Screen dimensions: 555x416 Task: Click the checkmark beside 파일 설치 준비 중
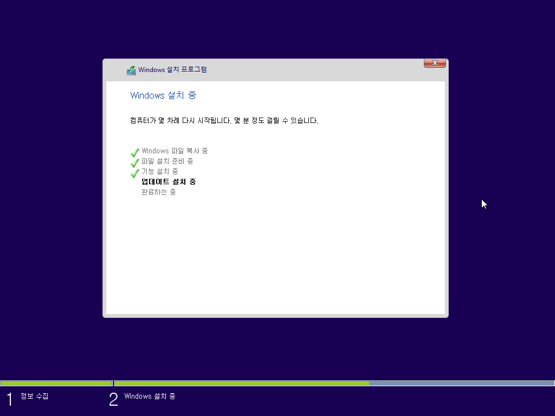coord(135,162)
